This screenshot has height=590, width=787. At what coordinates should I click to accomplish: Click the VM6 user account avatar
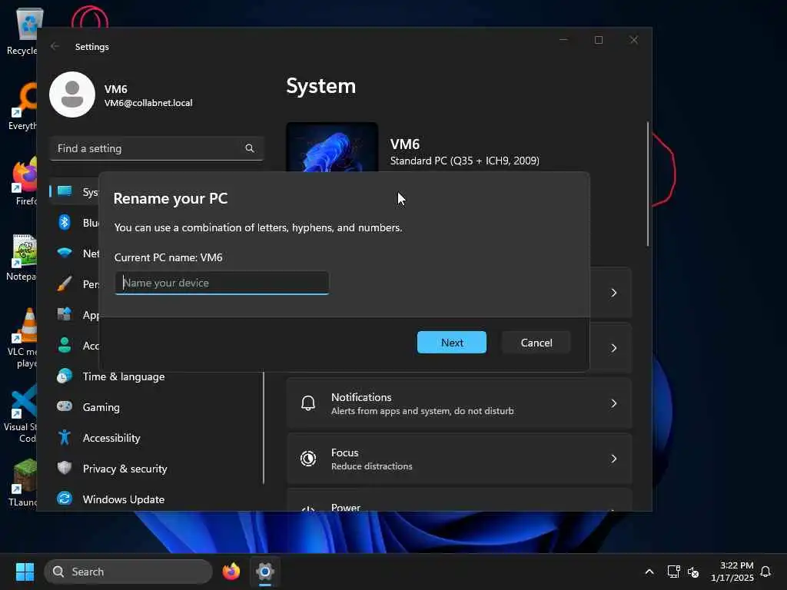(x=72, y=94)
